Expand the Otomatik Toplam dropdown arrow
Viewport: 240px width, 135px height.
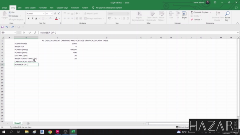[210, 12]
